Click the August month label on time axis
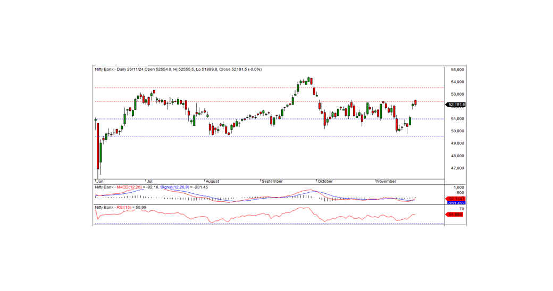This screenshot has width=553, height=291. tap(212, 182)
